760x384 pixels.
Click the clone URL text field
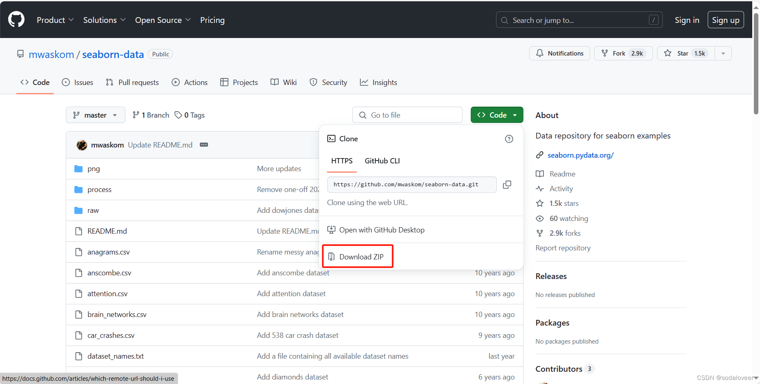click(x=412, y=185)
